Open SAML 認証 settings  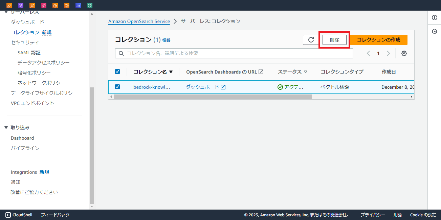coord(29,53)
